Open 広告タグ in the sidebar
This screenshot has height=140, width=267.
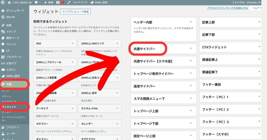(x=11, y=63)
